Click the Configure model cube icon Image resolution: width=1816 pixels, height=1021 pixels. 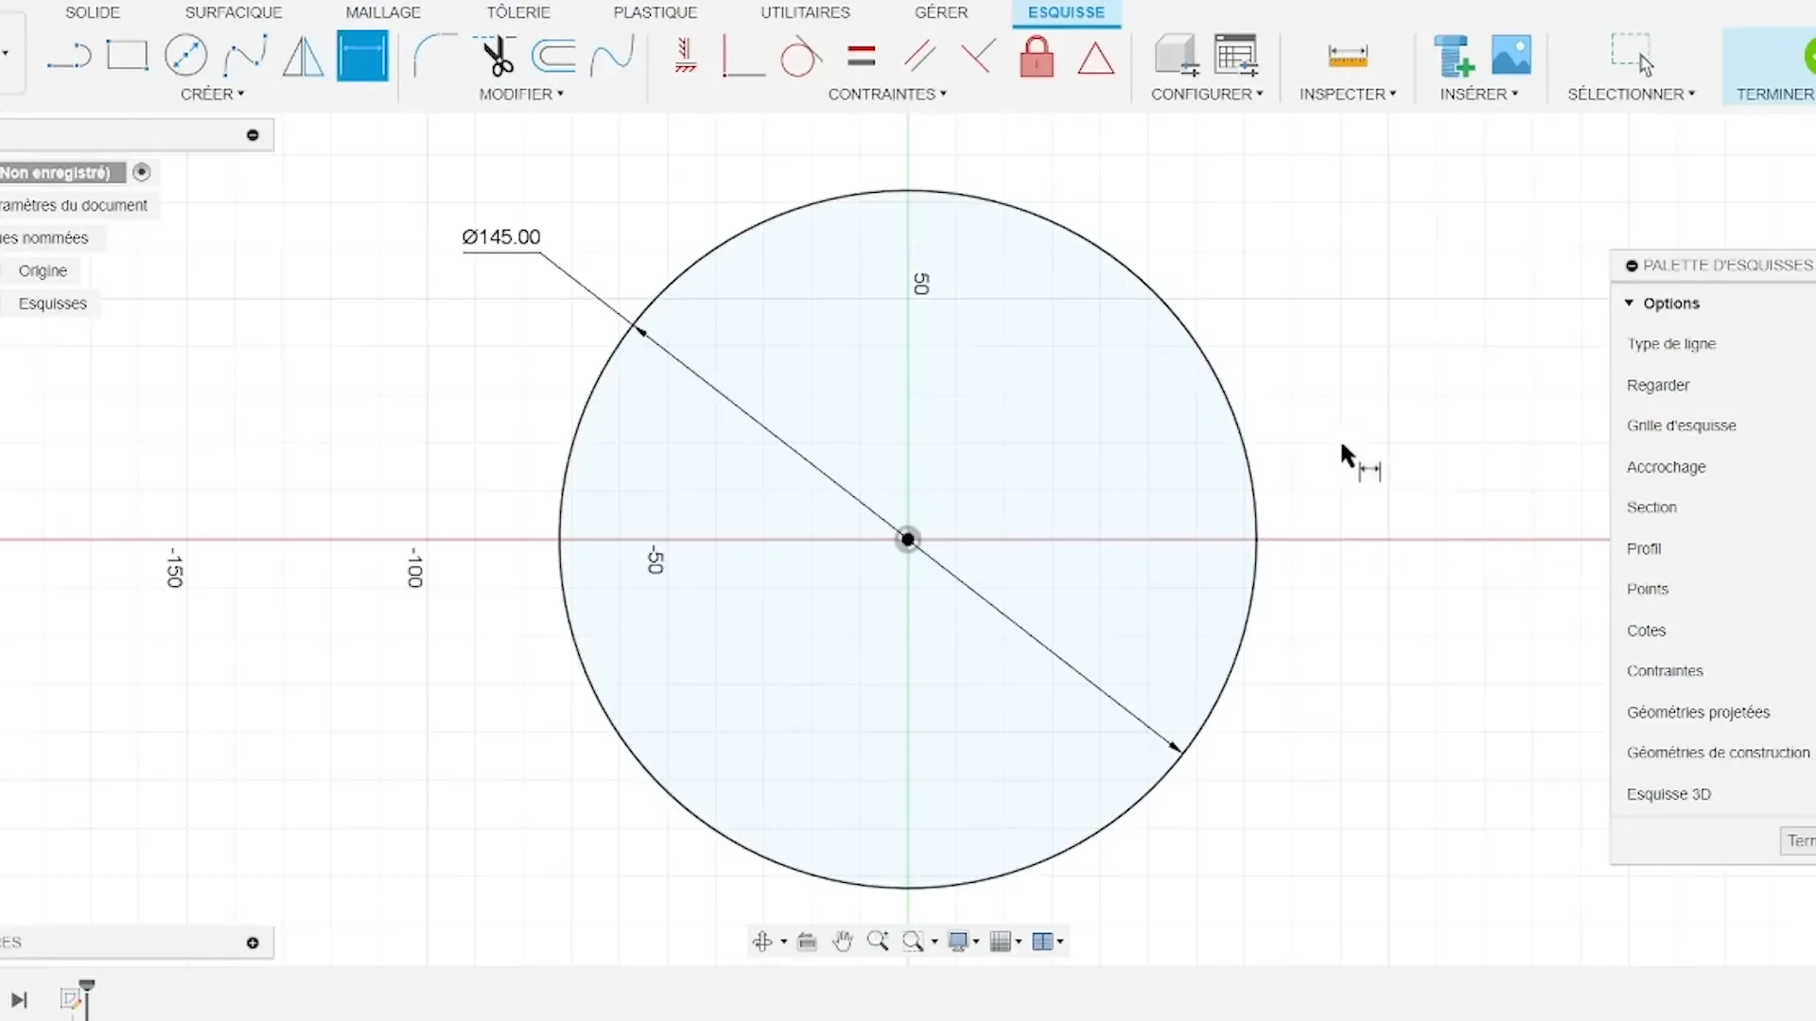(1177, 56)
